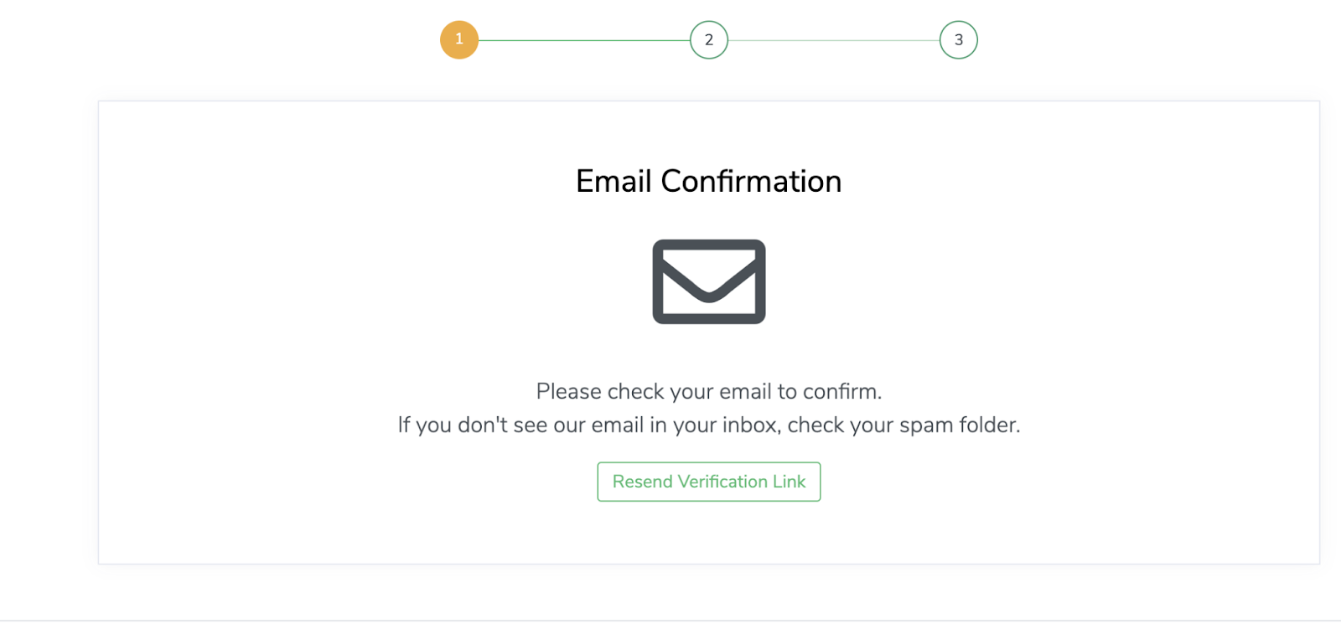Screen dimensions: 1341x629
Task: Click the envelope mail icon
Action: [709, 281]
